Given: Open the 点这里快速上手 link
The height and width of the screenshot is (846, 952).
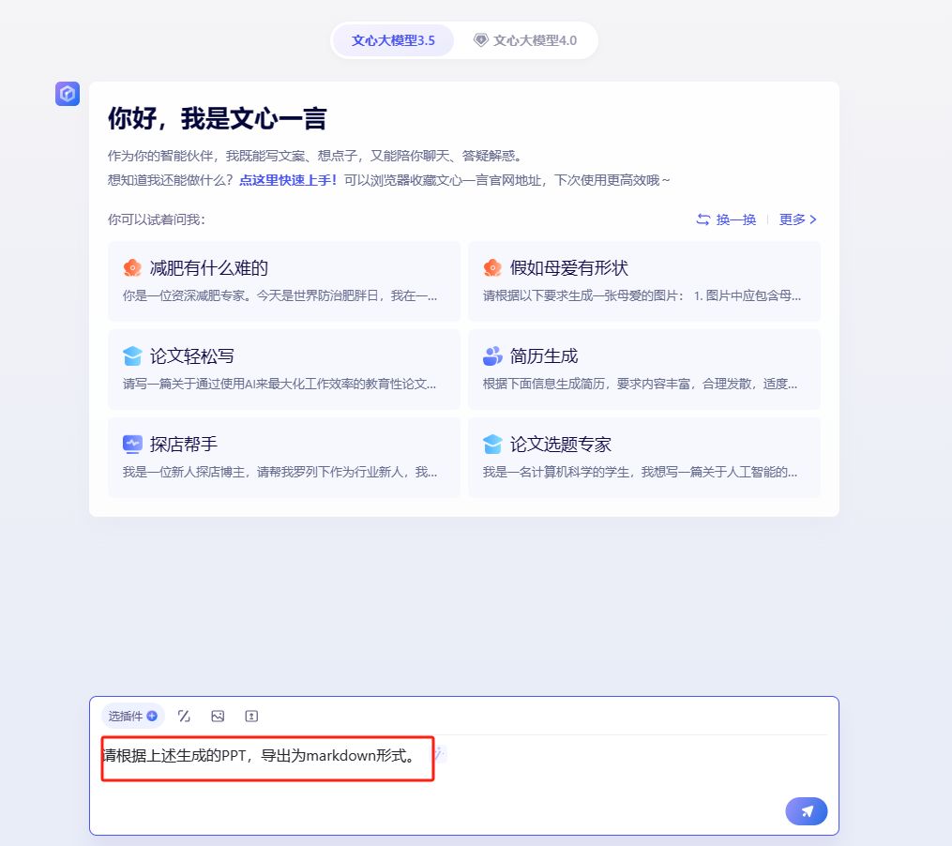Looking at the screenshot, I should click(x=287, y=180).
